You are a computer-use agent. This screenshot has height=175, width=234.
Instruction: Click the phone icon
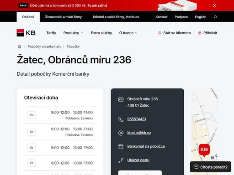click(121, 119)
